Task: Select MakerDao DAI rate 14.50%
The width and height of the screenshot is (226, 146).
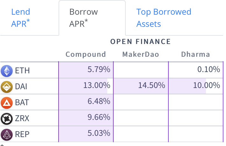Action: pos(152,85)
